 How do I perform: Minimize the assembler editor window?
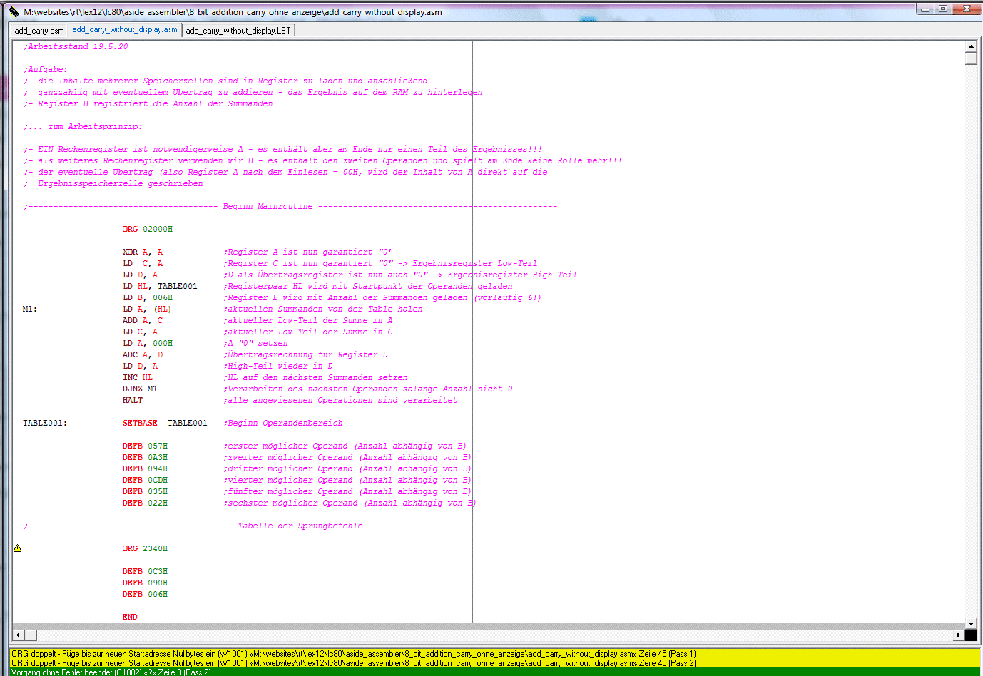[x=925, y=9]
